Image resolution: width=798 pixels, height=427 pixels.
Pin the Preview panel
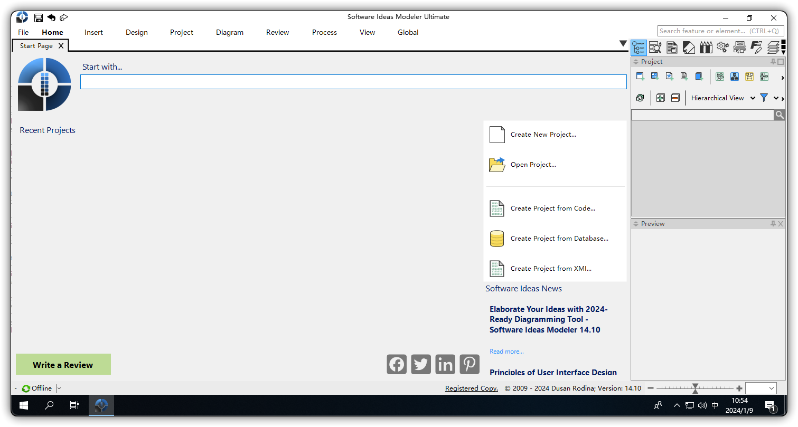[773, 224]
